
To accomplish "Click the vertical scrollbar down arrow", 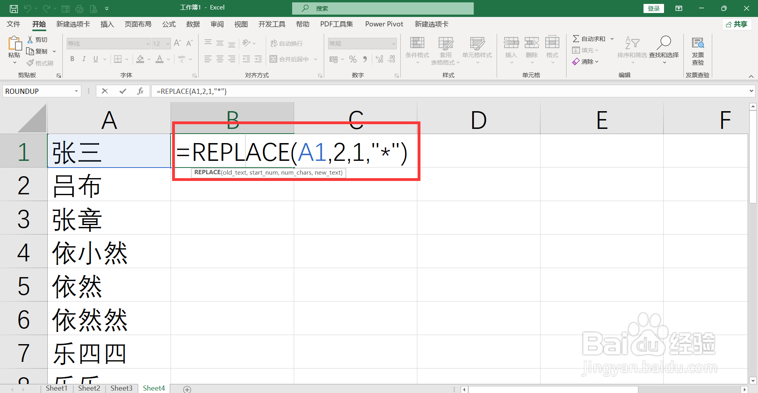I will 753,380.
